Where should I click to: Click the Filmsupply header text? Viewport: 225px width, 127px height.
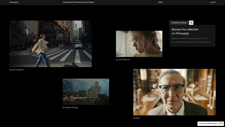tap(14, 2)
